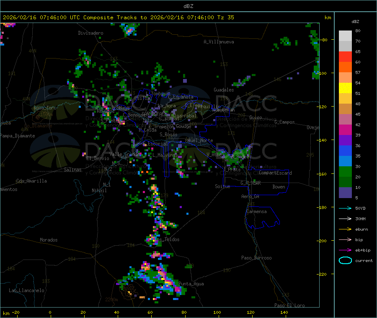Screen dimensions: 377x318
Task: Click the yellow 51 dBZ legend color band
Action: point(345,88)
